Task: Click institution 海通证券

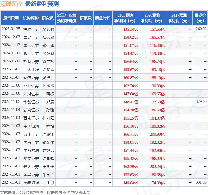Action: (x=31, y=29)
